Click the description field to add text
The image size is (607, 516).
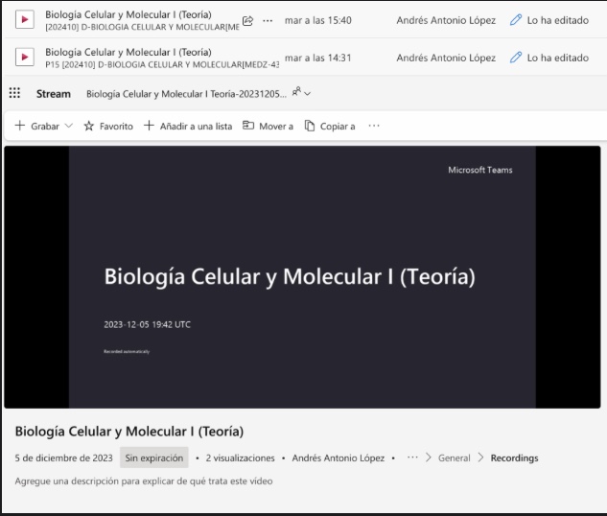[x=144, y=481]
